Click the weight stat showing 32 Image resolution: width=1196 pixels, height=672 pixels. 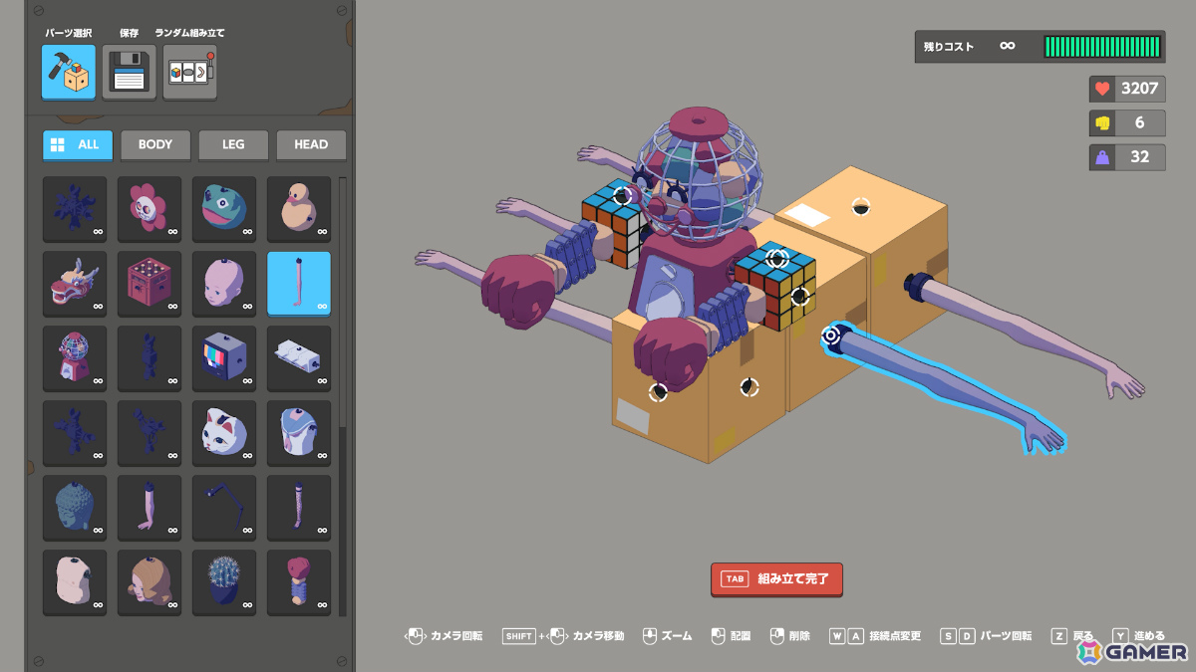1126,157
